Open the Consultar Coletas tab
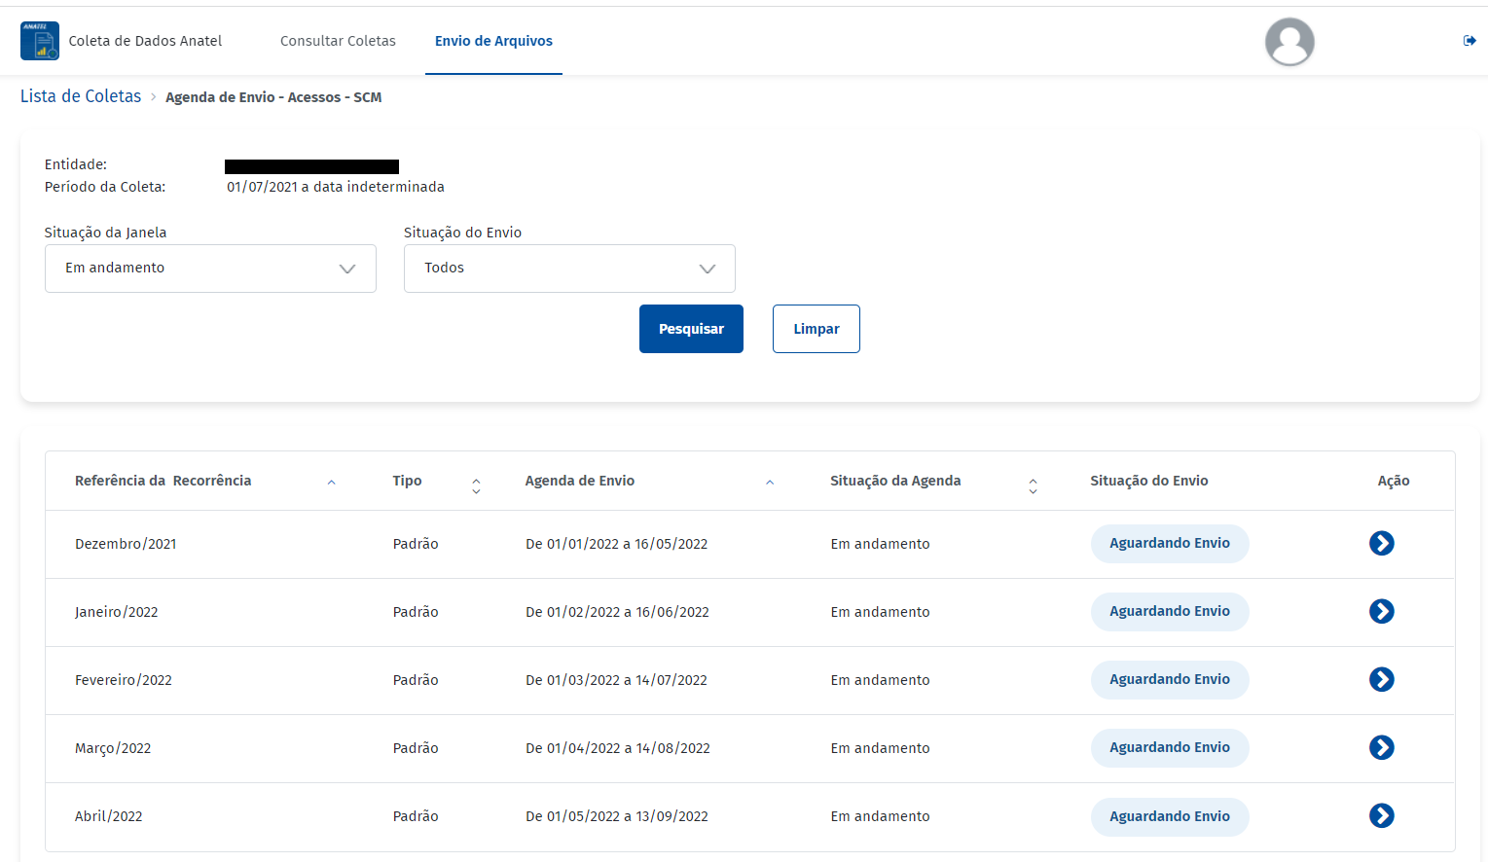The image size is (1488, 862). tap(338, 41)
